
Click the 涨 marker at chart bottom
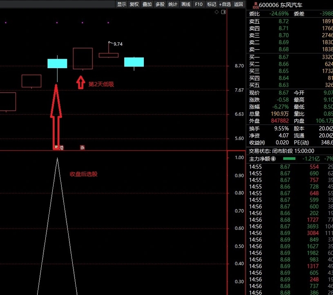83,148
